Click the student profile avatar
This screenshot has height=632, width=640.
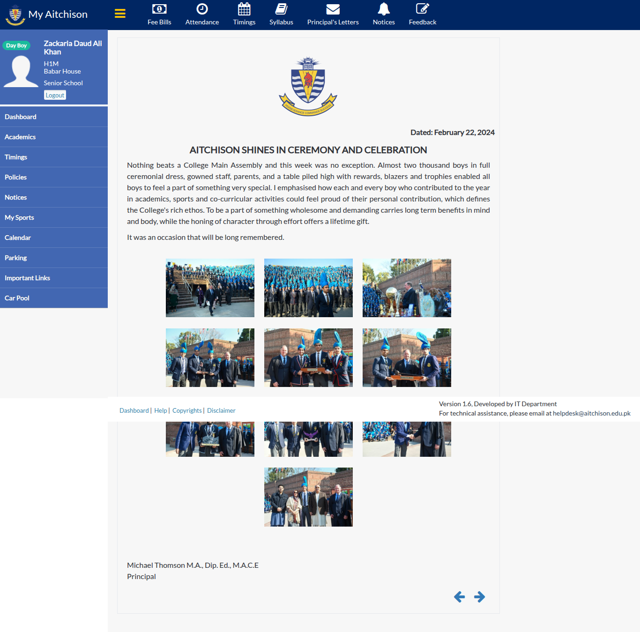point(21,71)
